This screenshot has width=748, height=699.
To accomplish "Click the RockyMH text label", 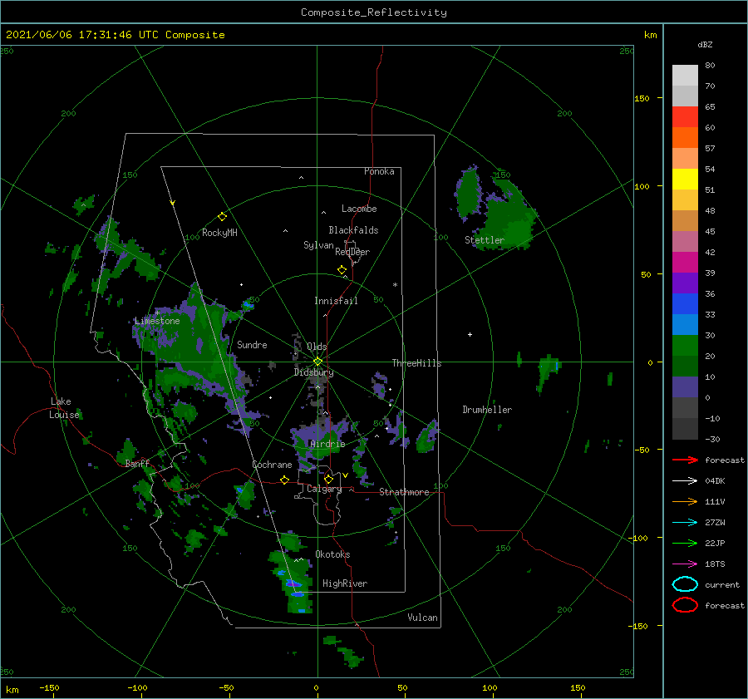I will point(219,233).
